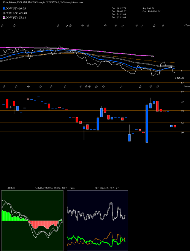Click the end of the magenta long-term EMA line
Viewport: 190px width, 251px height.
pyautogui.click(x=154, y=56)
